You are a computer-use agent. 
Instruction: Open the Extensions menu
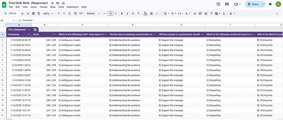[73, 7]
